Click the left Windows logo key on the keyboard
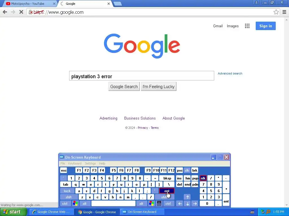The height and width of the screenshot is (216, 289). click(75, 204)
